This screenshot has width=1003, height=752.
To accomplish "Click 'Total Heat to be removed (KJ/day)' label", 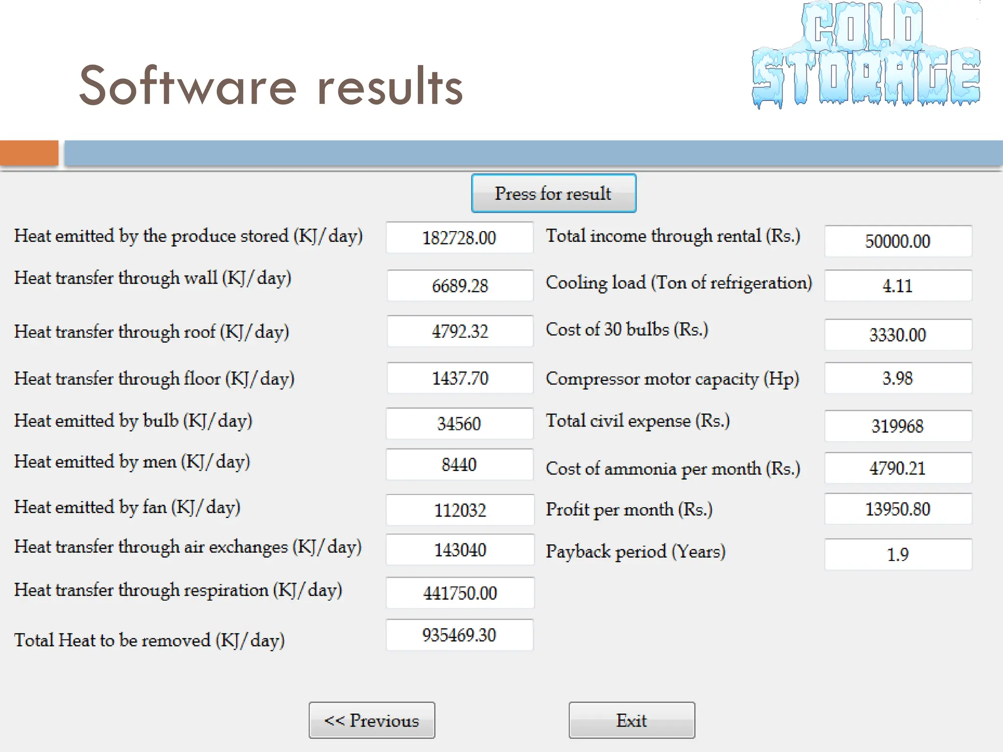I will tap(149, 641).
